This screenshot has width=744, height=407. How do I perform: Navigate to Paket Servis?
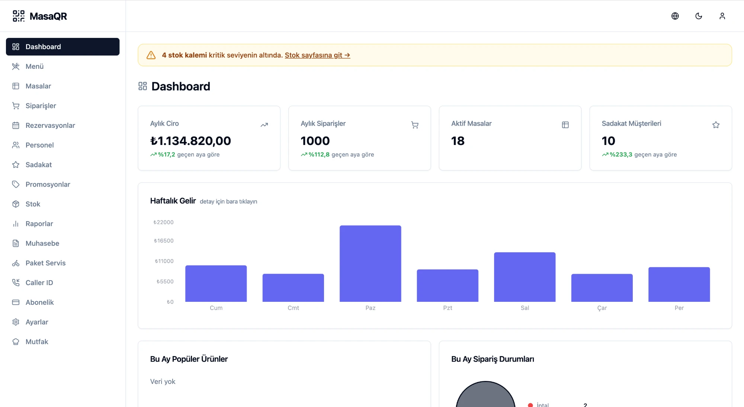pos(62,263)
